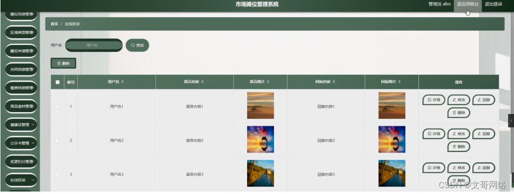This screenshot has width=514, height=194.
Task: Click 回复 for 用户名2 row
Action: (483, 134)
